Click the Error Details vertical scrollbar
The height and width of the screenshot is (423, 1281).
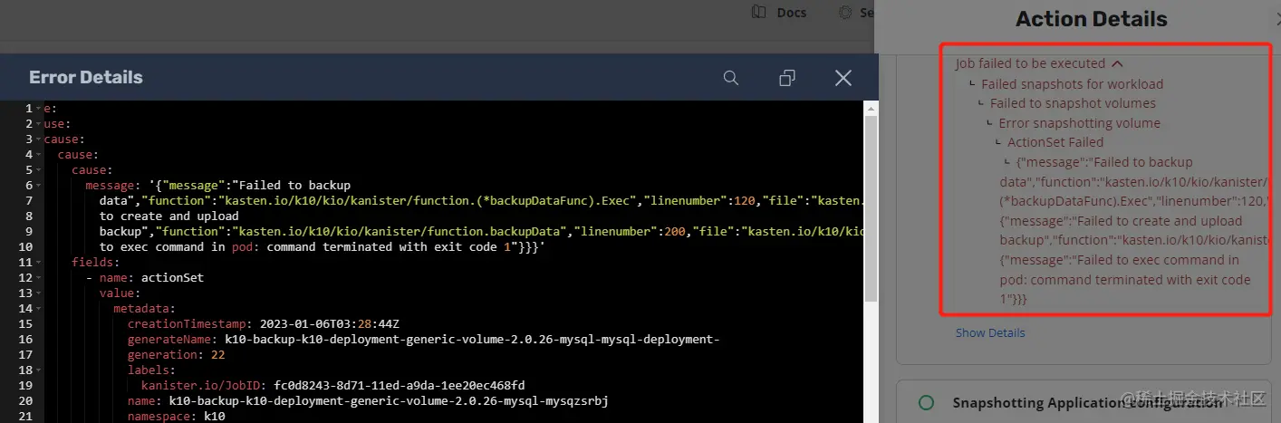pyautogui.click(x=871, y=208)
